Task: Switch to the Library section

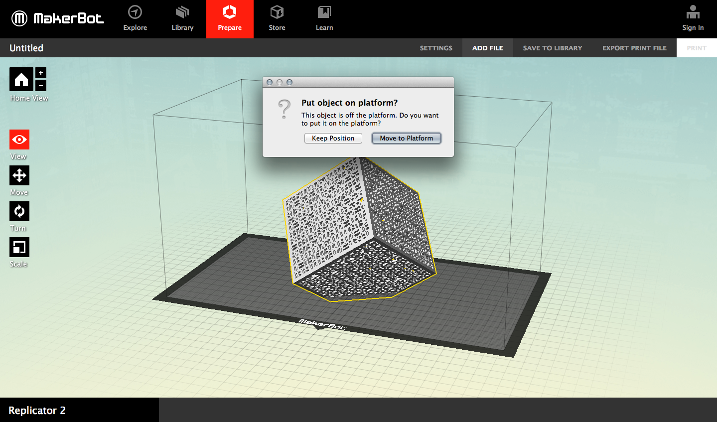Action: (182, 19)
